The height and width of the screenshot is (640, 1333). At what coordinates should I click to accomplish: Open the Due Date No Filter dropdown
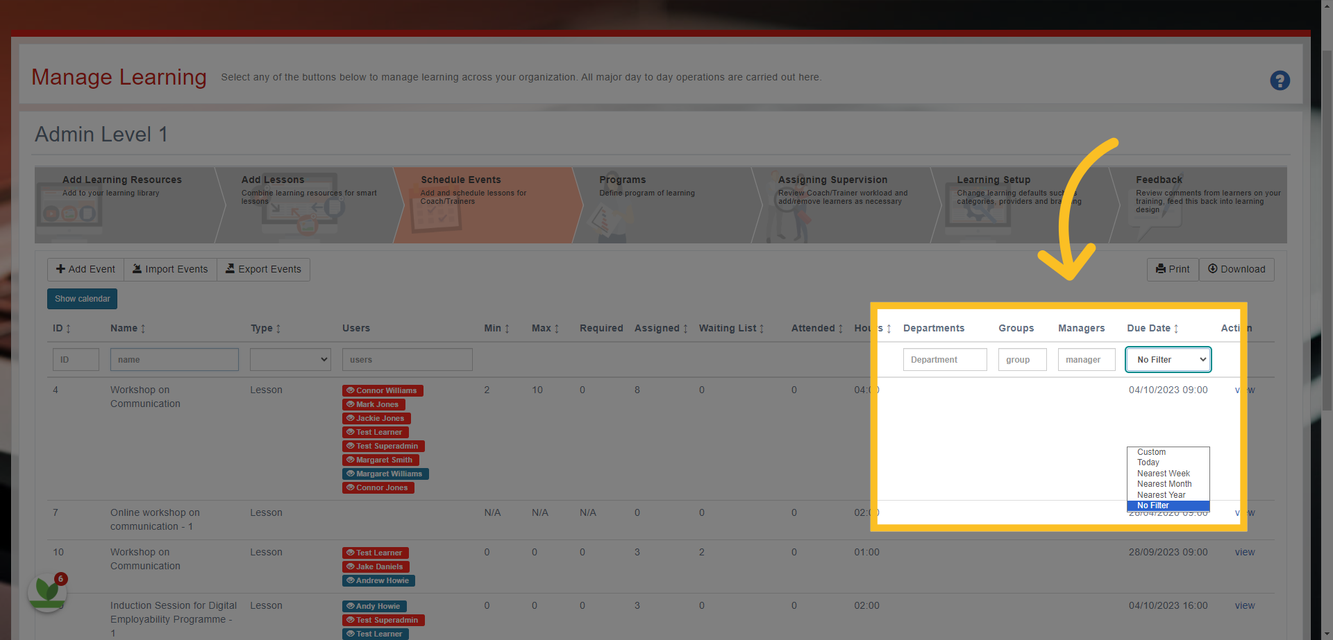point(1168,359)
